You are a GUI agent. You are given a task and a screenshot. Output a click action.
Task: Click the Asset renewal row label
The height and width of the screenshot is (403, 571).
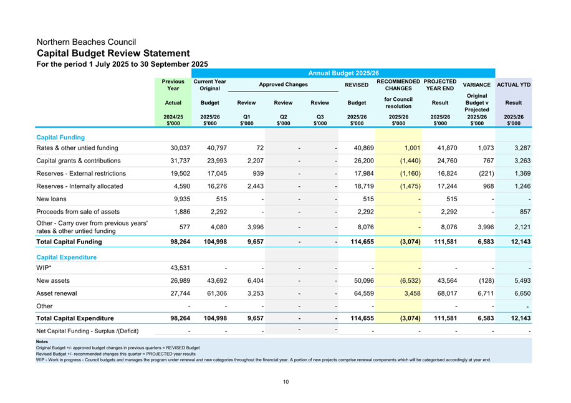(x=59, y=293)
